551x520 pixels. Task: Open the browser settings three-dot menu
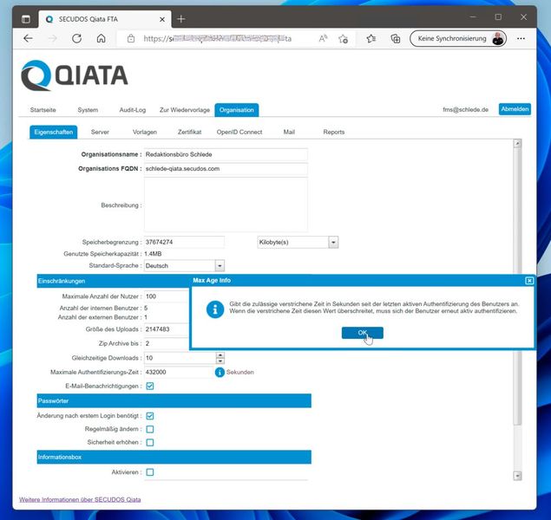[521, 39]
